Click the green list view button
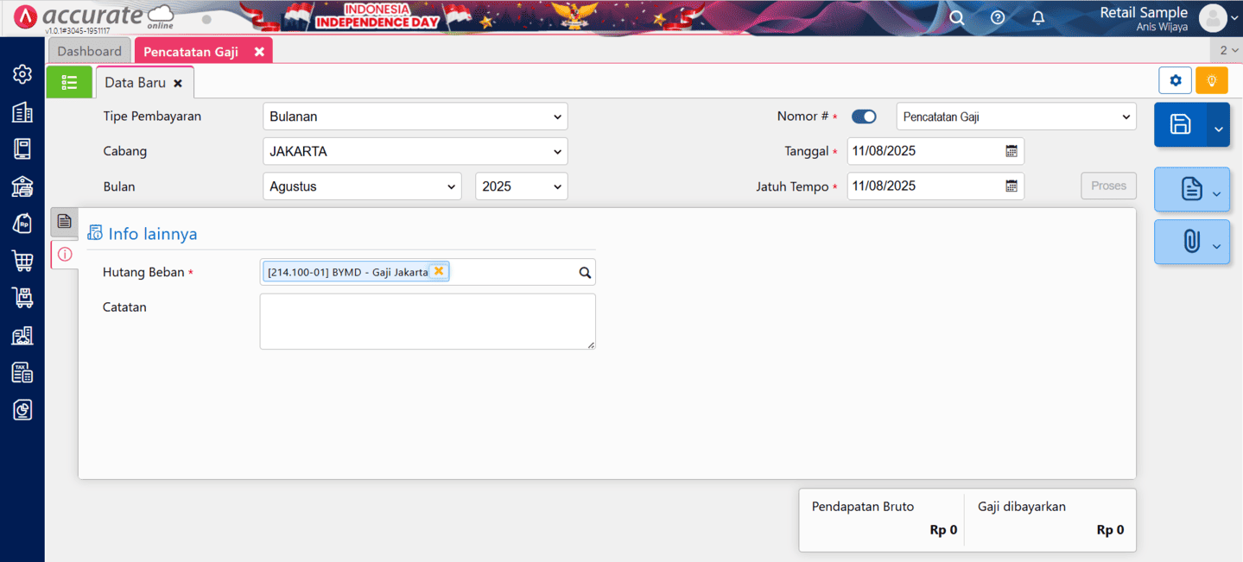This screenshot has width=1243, height=562. (69, 82)
